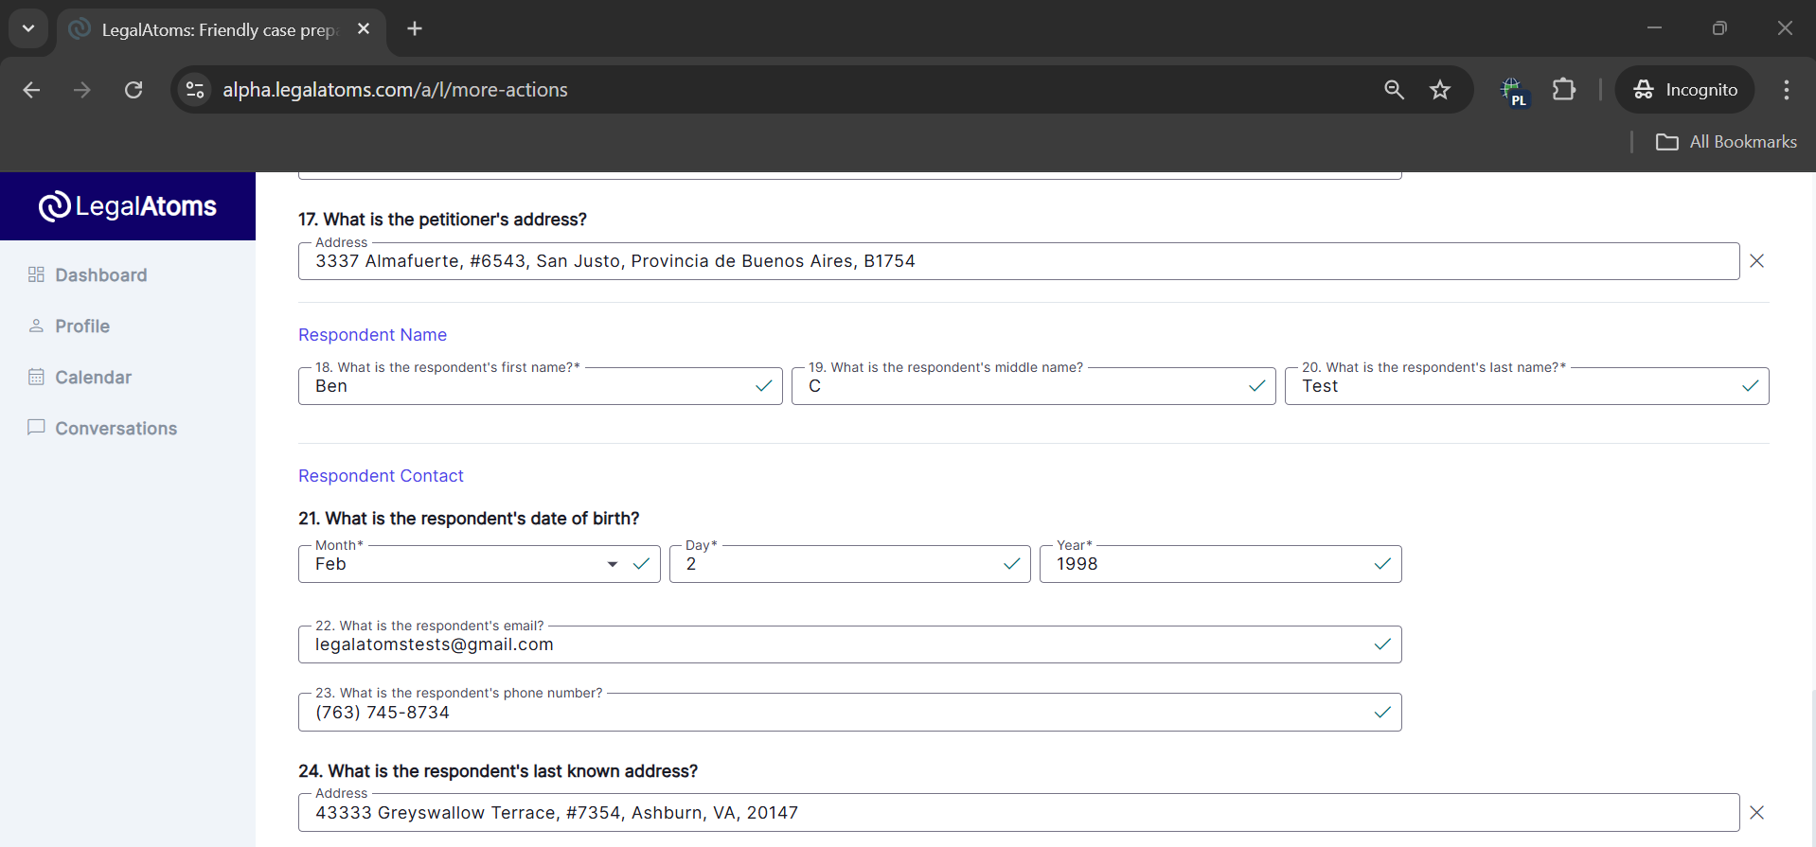Go to Calendar in the sidebar
The height and width of the screenshot is (847, 1816).
93,378
